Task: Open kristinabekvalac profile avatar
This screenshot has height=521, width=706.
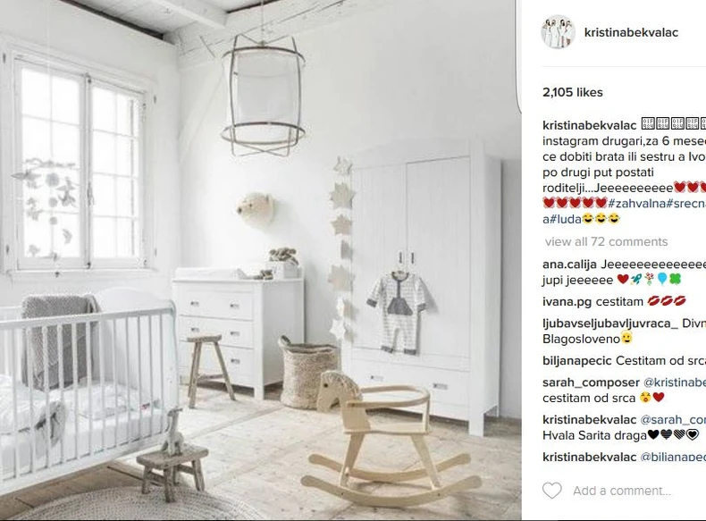Action: click(558, 31)
